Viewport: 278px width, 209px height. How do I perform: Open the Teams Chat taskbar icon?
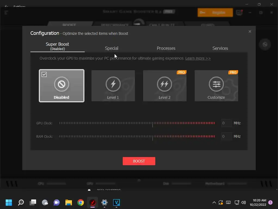coord(56,202)
